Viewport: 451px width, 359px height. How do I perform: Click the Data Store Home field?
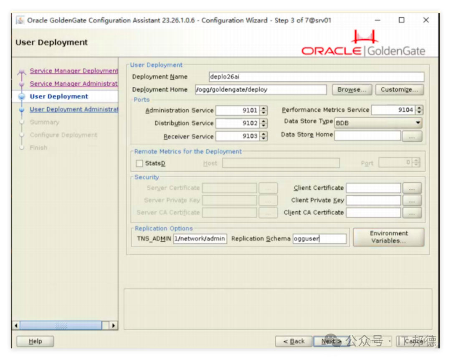[x=367, y=135]
